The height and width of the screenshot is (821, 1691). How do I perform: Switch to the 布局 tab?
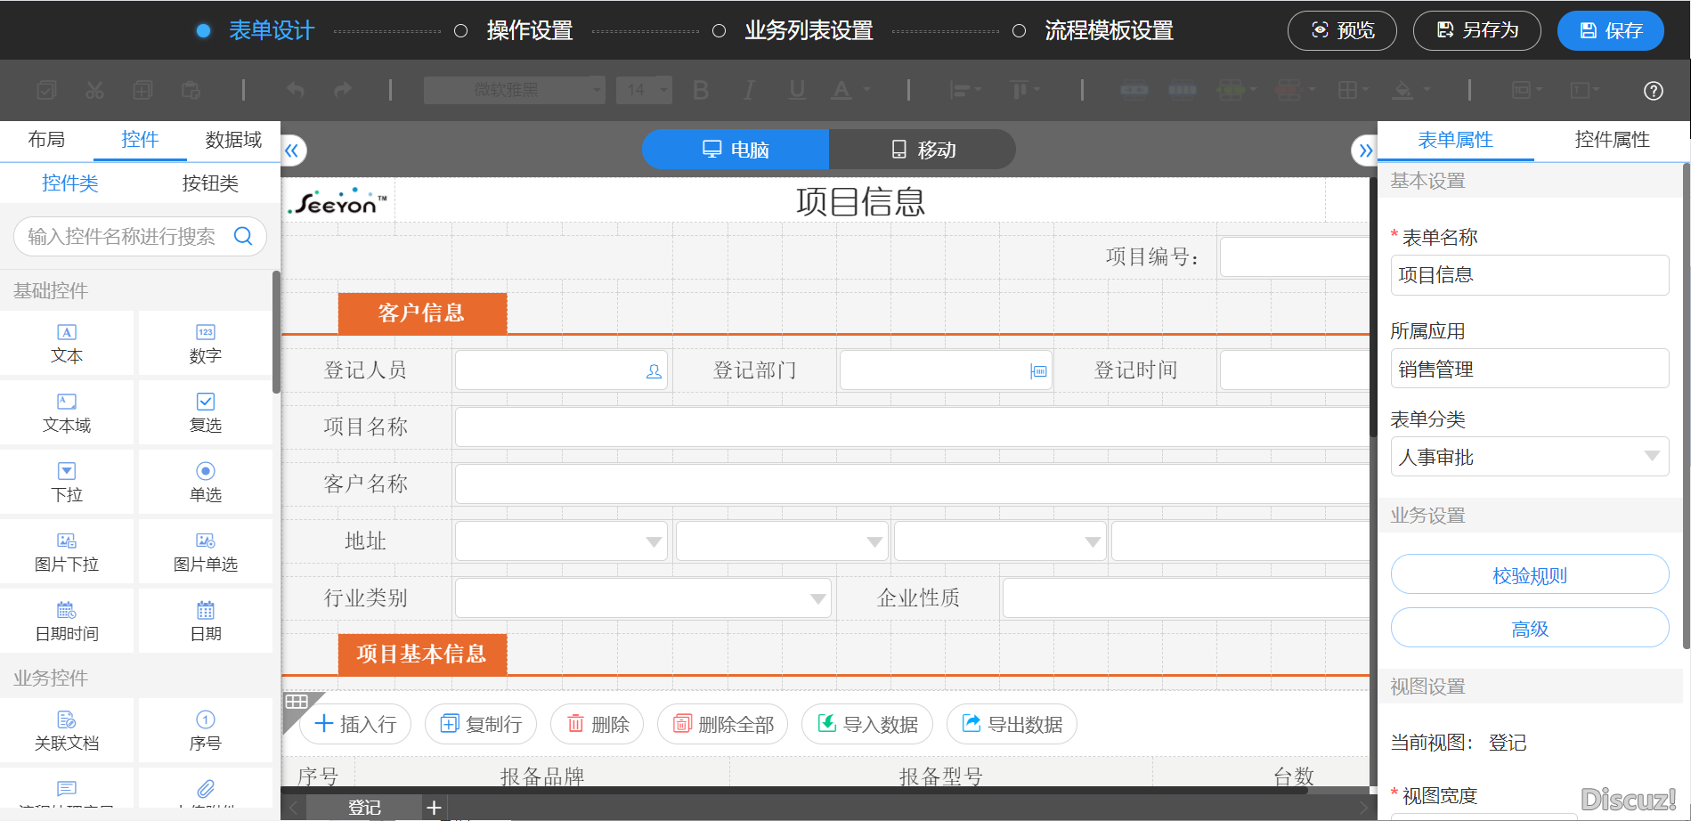[x=46, y=140]
